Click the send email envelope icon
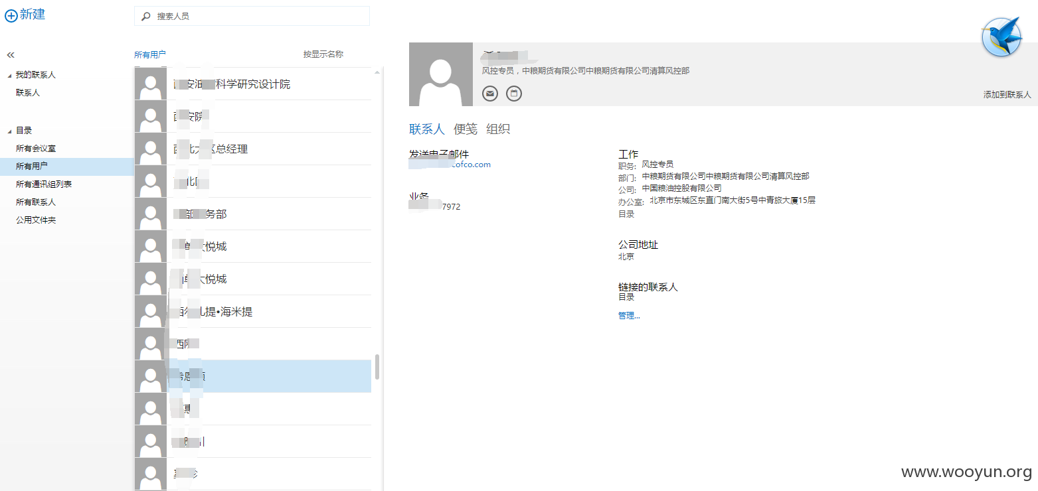Image resolution: width=1038 pixels, height=491 pixels. tap(490, 94)
